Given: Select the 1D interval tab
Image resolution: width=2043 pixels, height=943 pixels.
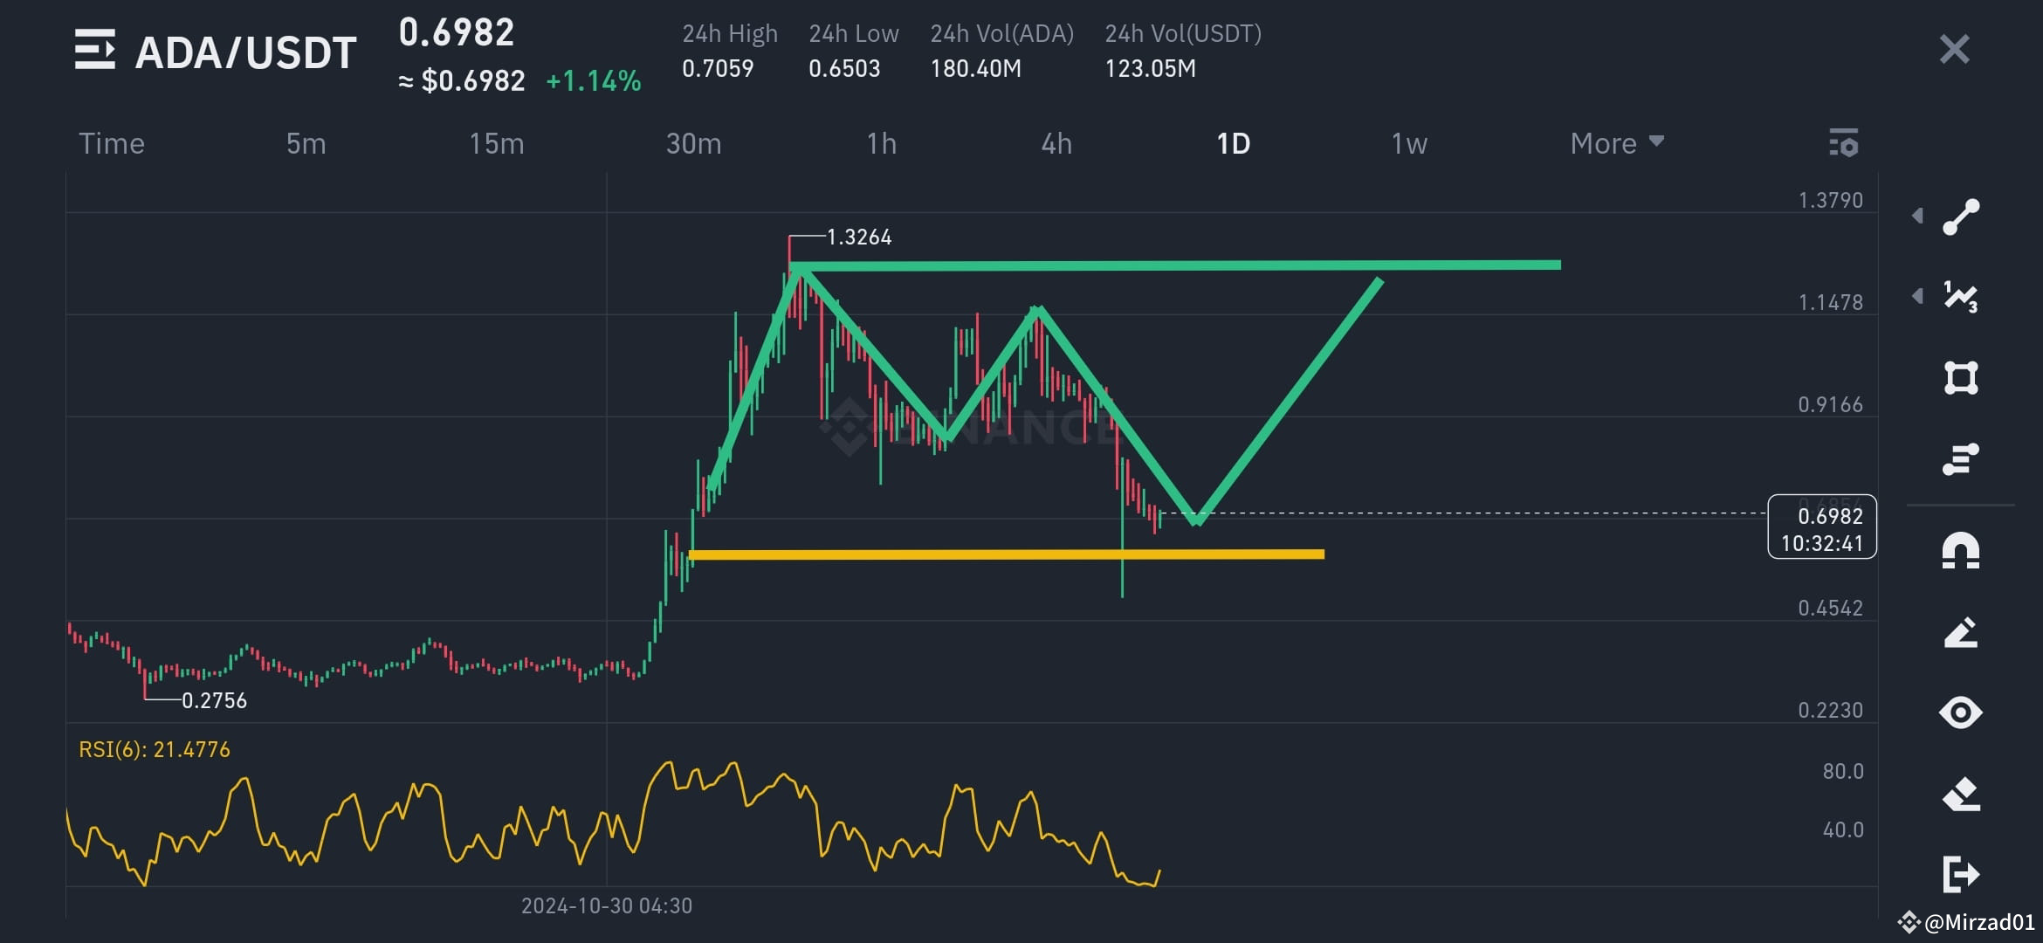Looking at the screenshot, I should pos(1234,143).
